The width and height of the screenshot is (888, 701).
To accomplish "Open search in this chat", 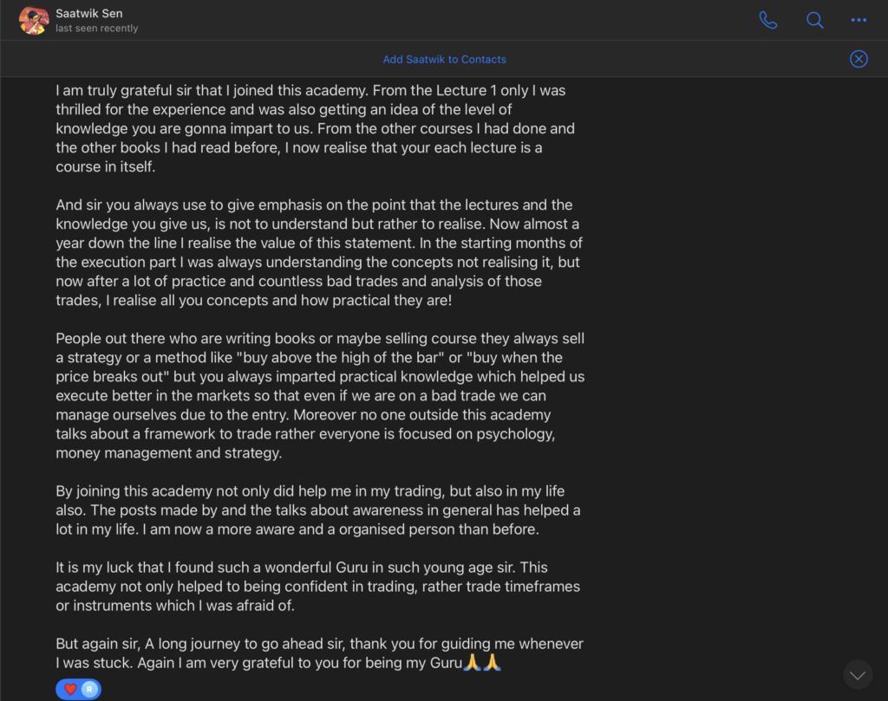I will pos(815,21).
